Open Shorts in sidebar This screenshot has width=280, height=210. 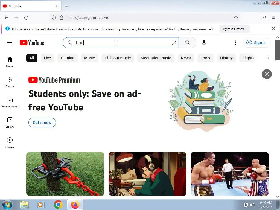click(x=10, y=82)
